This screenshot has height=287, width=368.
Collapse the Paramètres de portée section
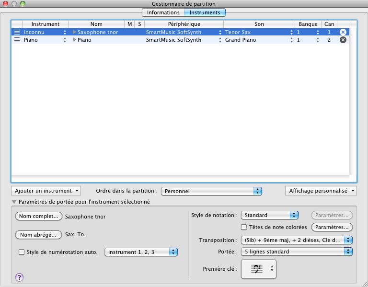pyautogui.click(x=14, y=202)
